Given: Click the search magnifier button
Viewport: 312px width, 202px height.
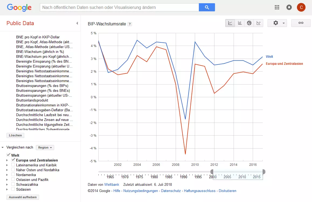Looking at the screenshot, I should [207, 7].
